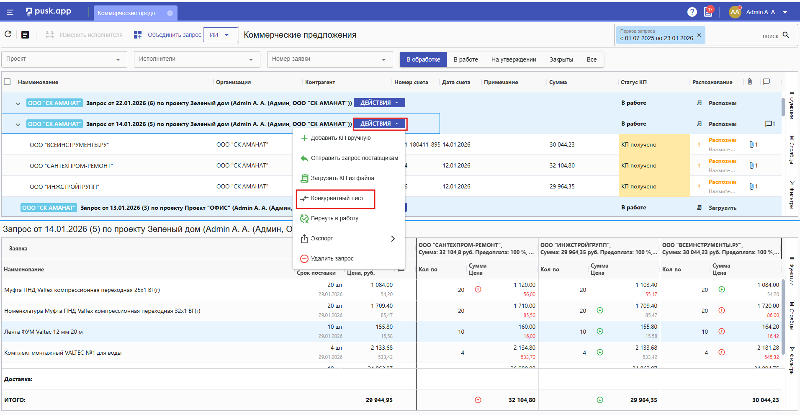Screen dimensions: 800x415
Task: Click the search magnifier icon
Action: click(x=786, y=35)
